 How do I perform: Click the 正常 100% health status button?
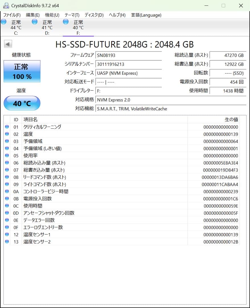click(22, 71)
